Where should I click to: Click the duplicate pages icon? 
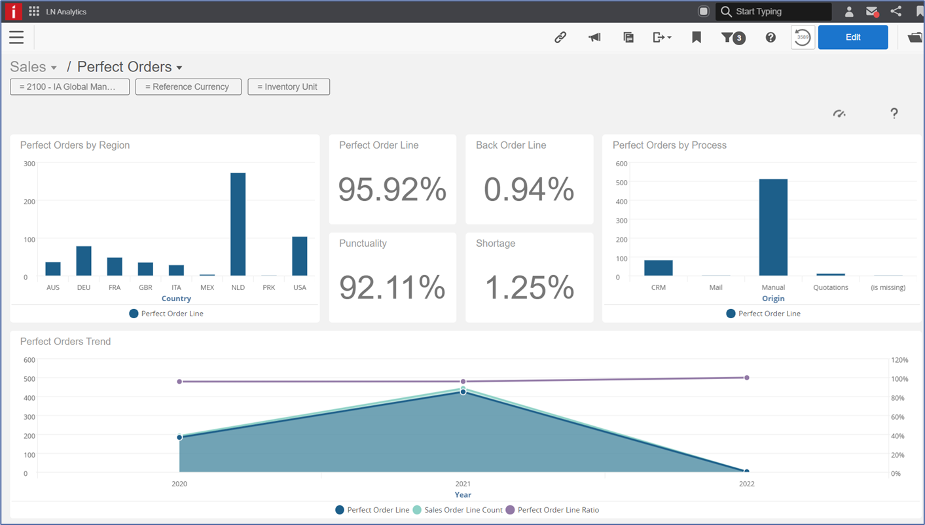tap(628, 37)
